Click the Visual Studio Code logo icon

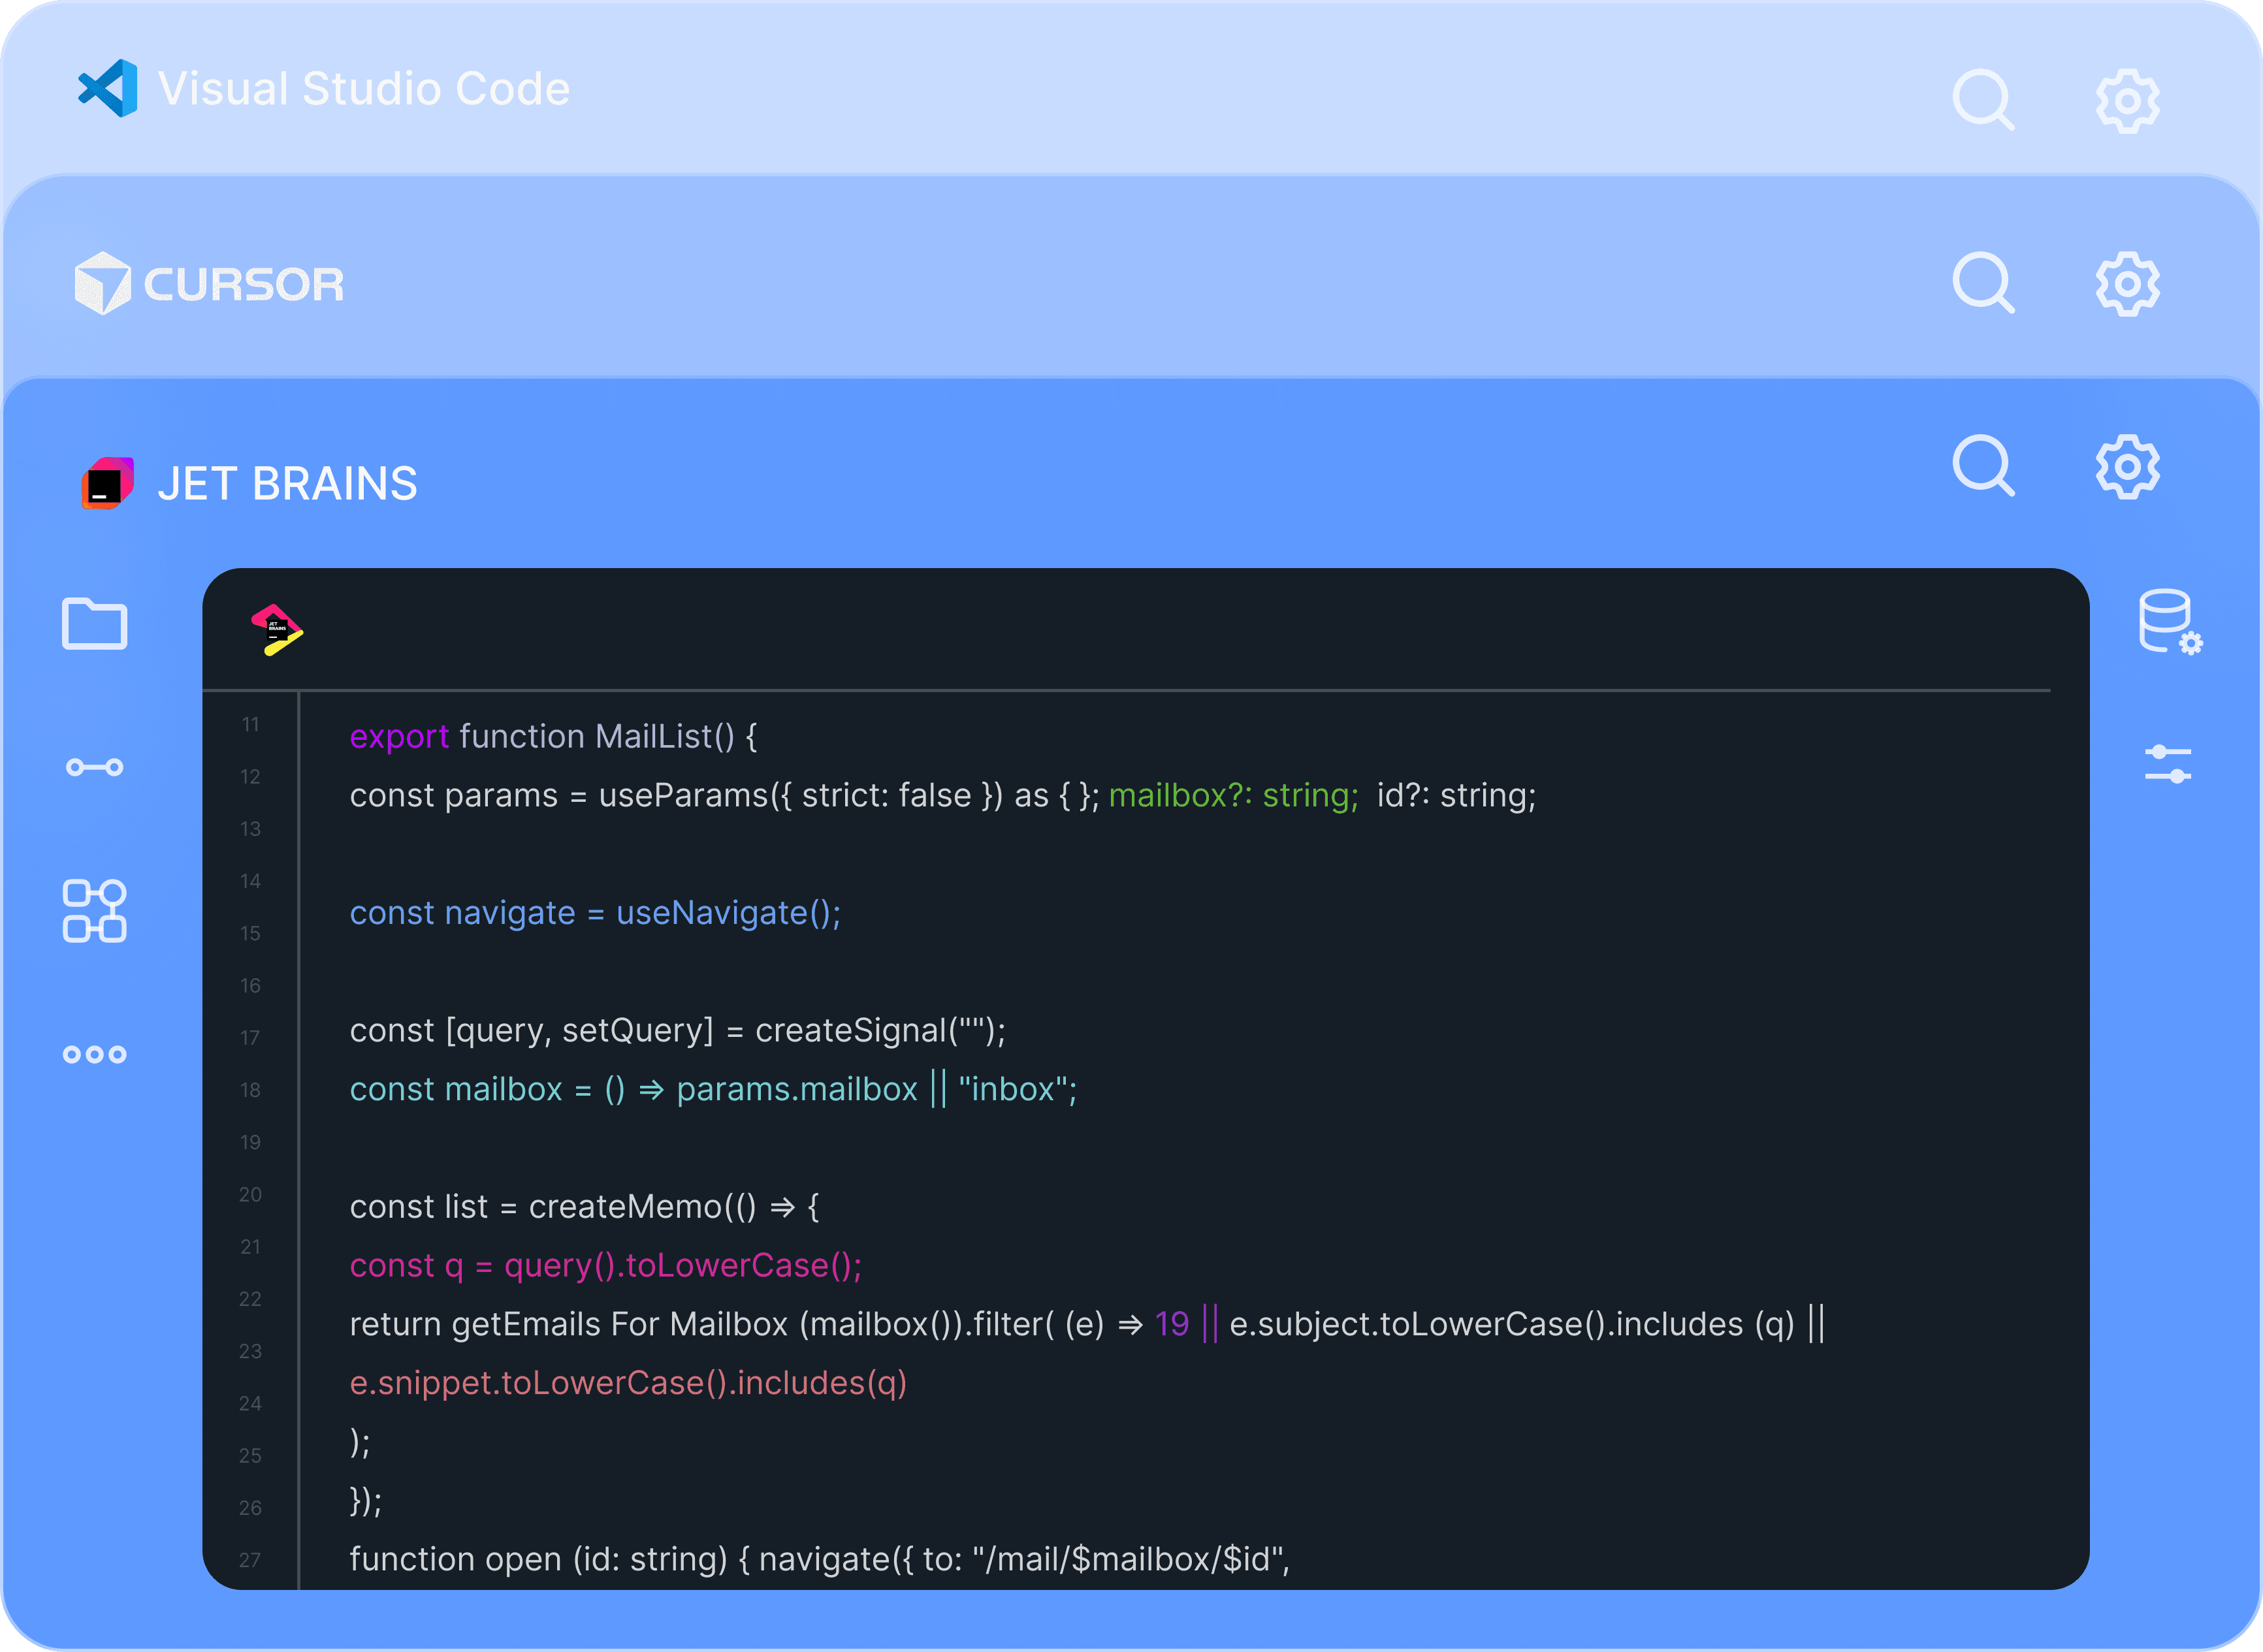(x=109, y=88)
